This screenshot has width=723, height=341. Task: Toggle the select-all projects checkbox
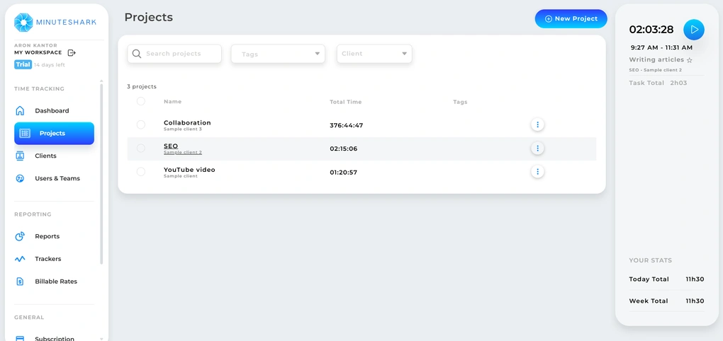(x=141, y=102)
